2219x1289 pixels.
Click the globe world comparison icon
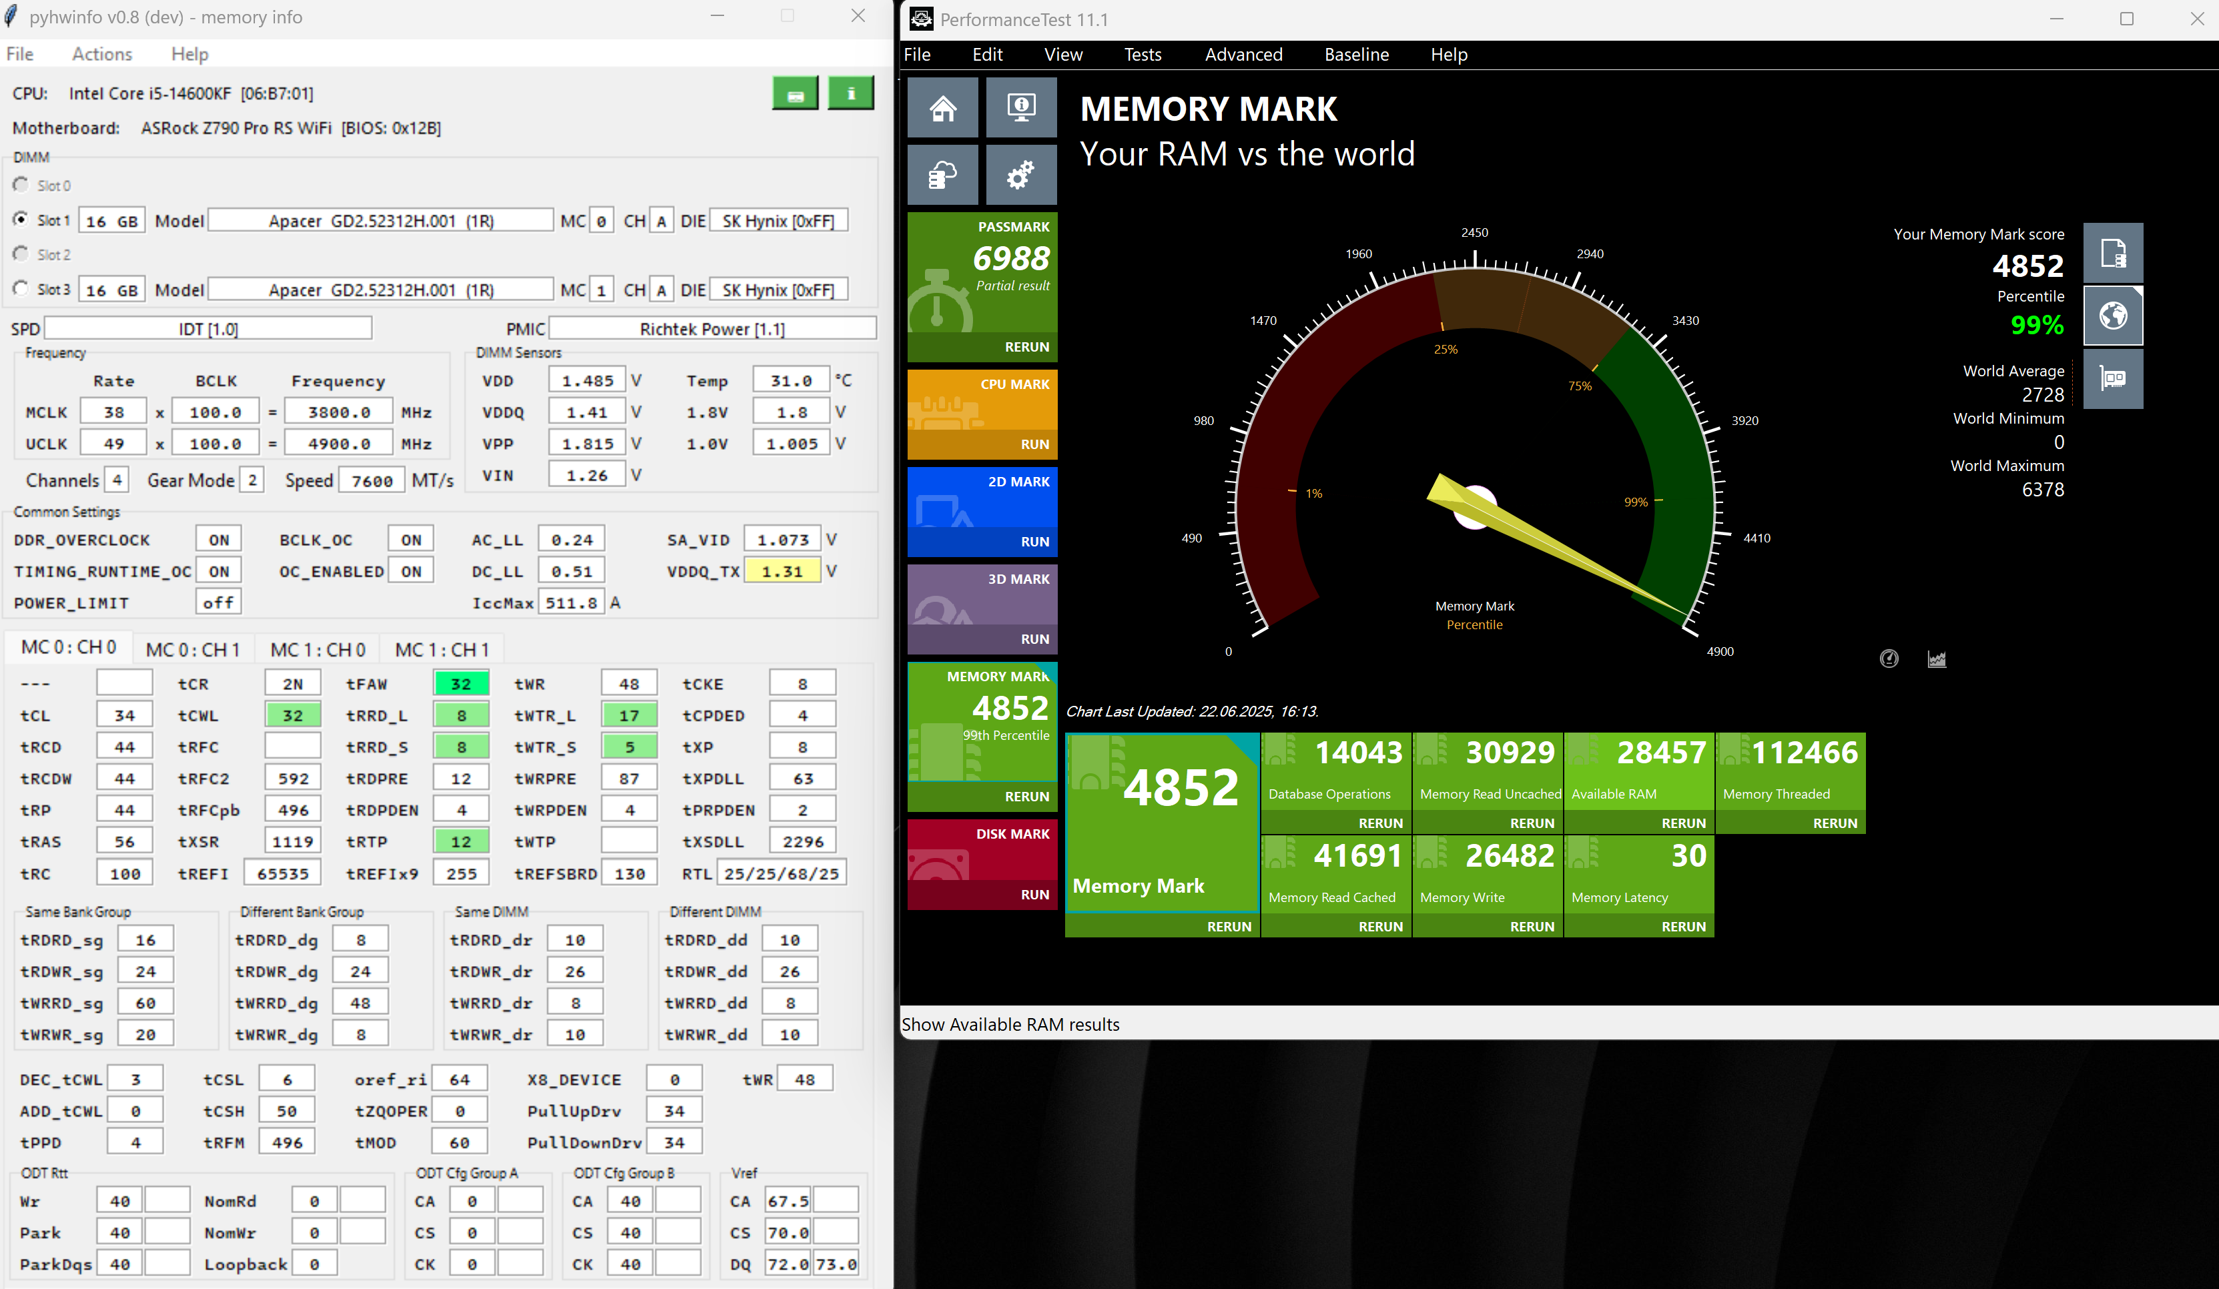coord(2112,315)
